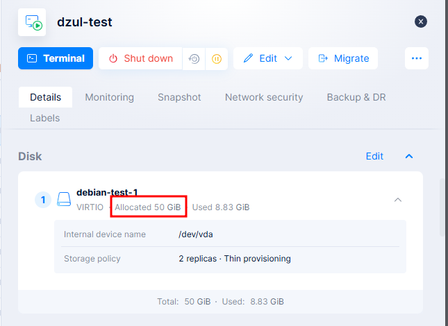Shut down the dzul-test VM
448x326 pixels.
[x=140, y=59]
